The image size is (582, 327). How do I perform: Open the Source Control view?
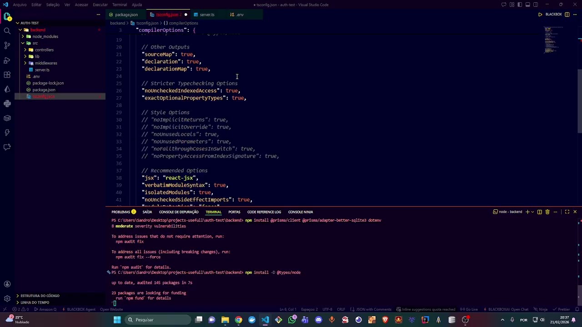coord(7,45)
